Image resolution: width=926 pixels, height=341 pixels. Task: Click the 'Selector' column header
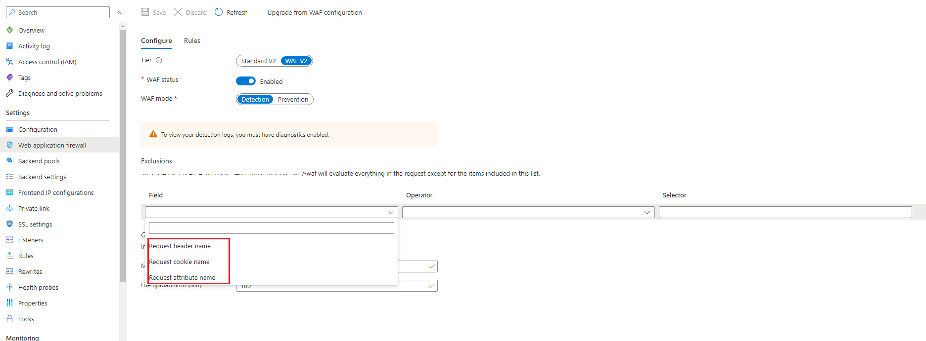pos(675,195)
